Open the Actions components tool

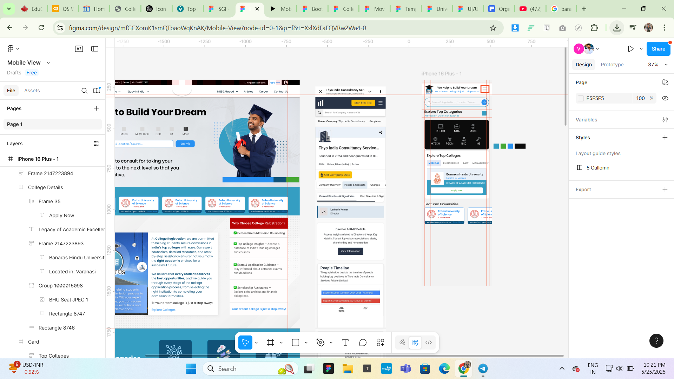pyautogui.click(x=381, y=343)
